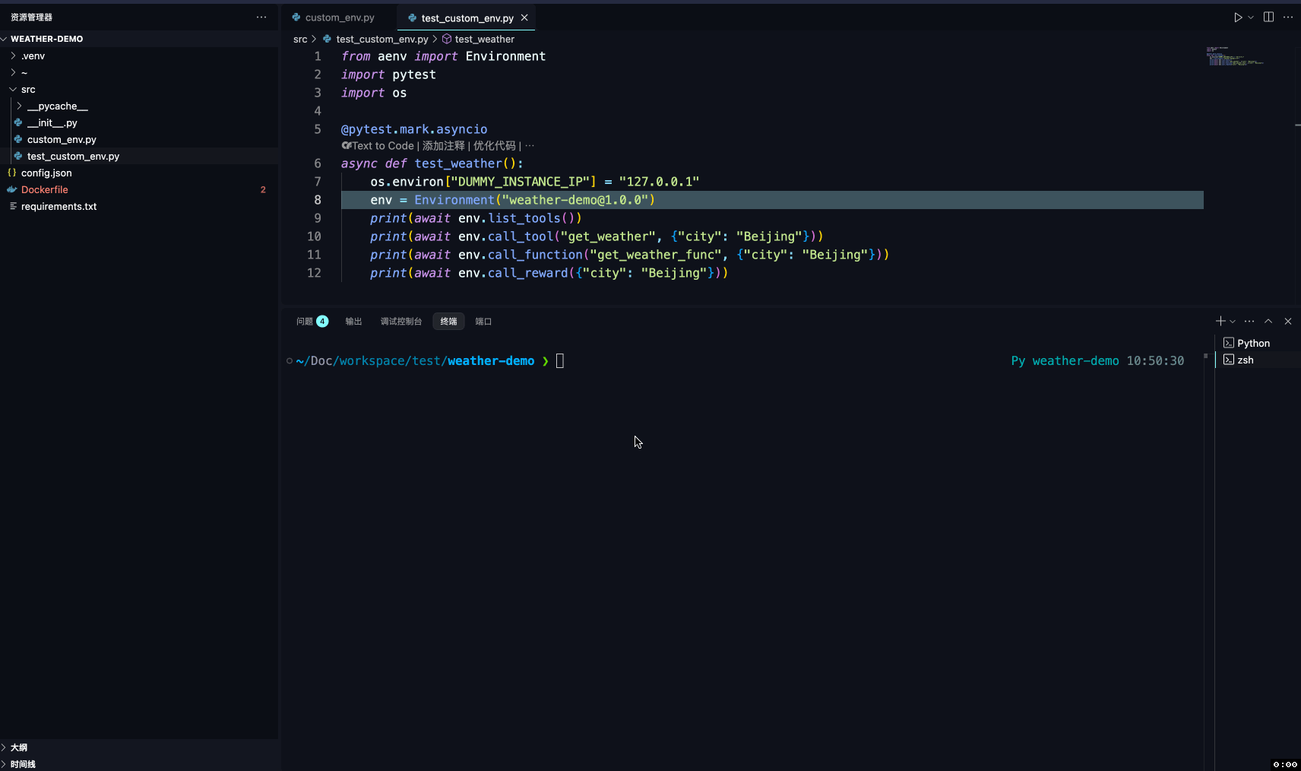This screenshot has height=771, width=1301.
Task: Click the minimap thumbnail preview
Action: pyautogui.click(x=1234, y=57)
